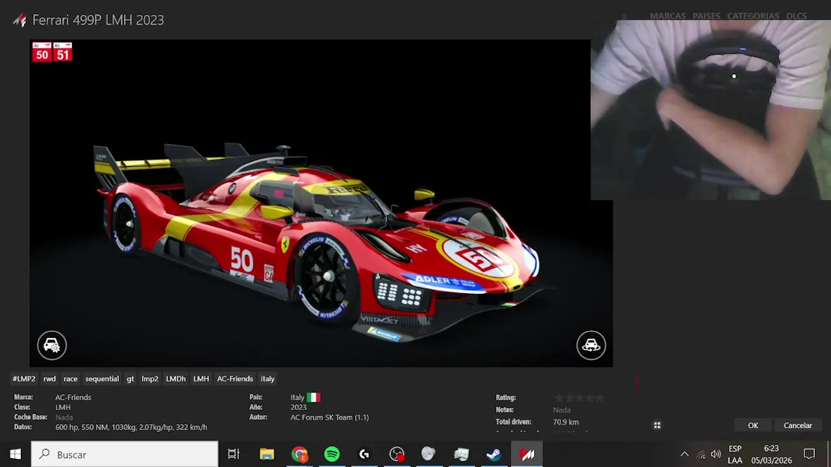Open the devices app icon beside Steam
831x467 pixels.
pyautogui.click(x=461, y=454)
